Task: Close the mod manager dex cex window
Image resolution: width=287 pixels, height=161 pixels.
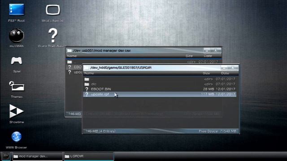Action: pos(216,51)
